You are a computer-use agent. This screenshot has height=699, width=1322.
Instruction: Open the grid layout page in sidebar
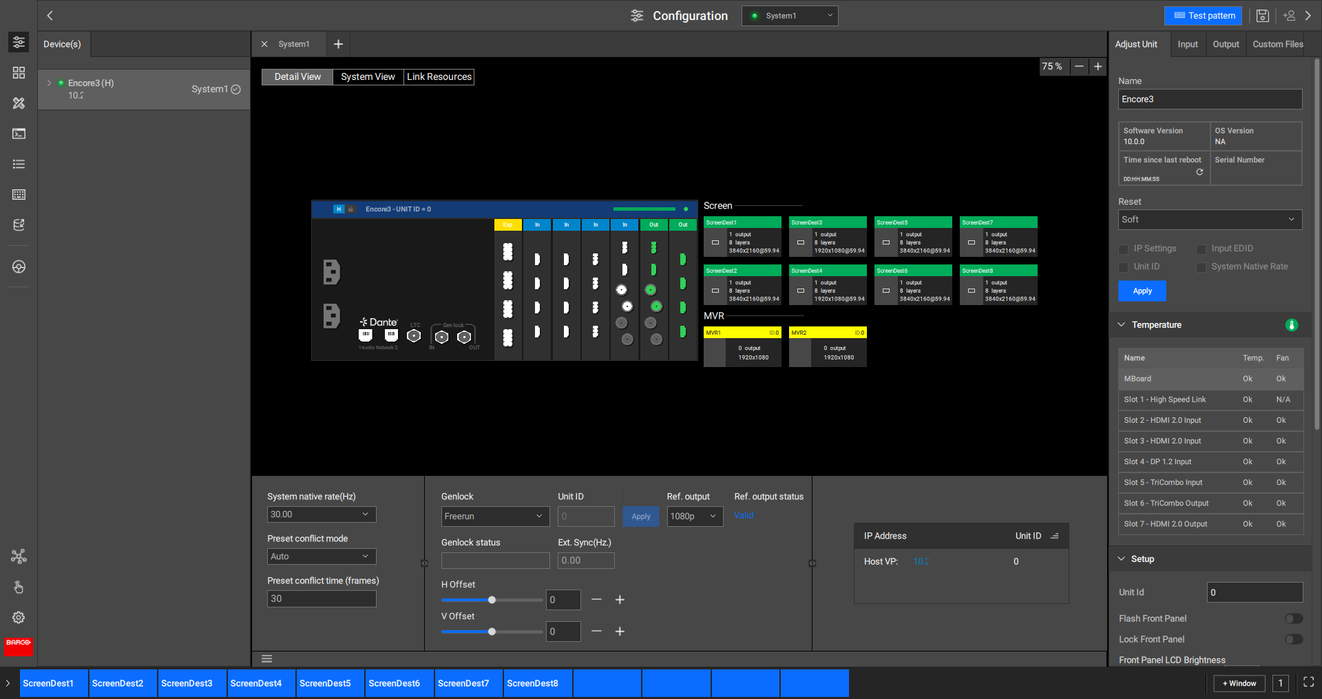tap(19, 72)
